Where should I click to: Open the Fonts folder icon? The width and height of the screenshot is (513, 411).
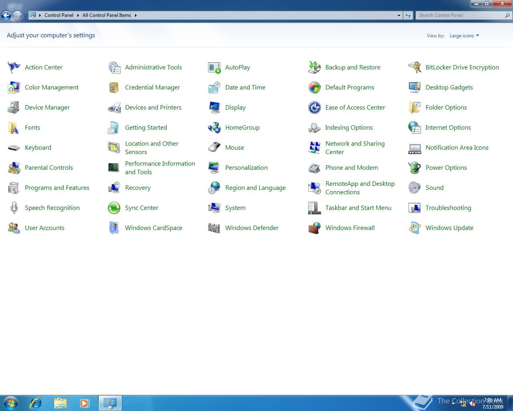tap(14, 128)
